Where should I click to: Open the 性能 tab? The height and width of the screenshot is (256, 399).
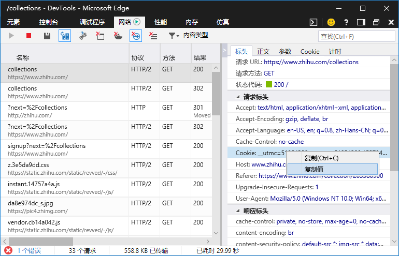[x=161, y=22]
